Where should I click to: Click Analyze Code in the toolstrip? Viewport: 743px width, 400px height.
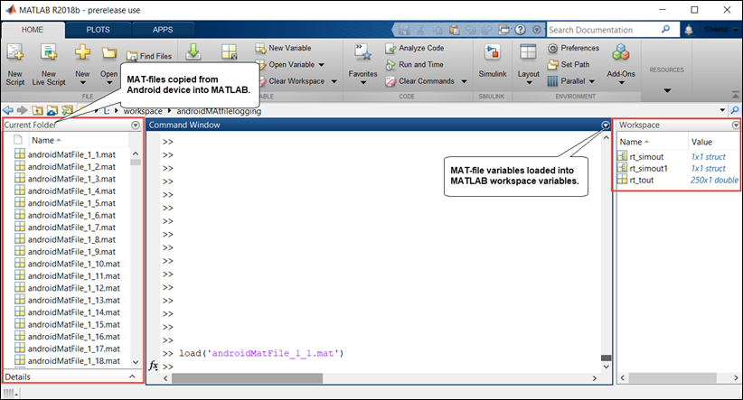point(414,48)
